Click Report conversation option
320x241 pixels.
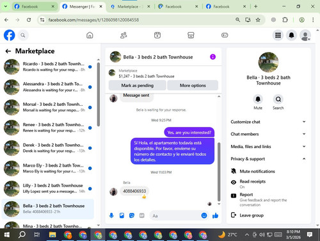point(269,199)
